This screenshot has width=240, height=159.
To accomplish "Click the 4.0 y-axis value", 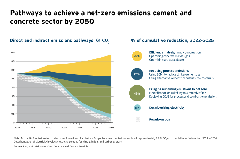I will click(x=13, y=52).
